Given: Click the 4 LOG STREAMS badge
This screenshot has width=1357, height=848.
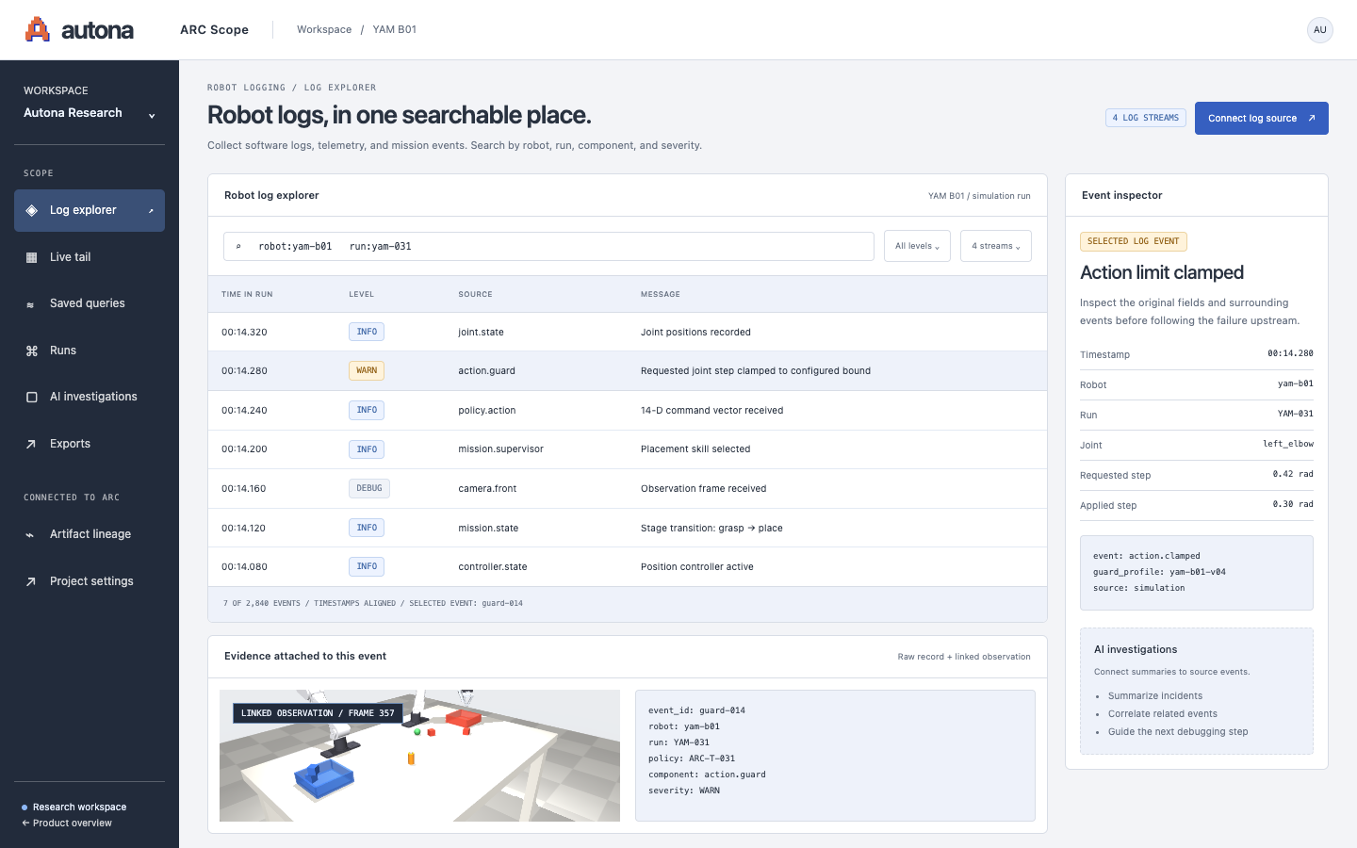Looking at the screenshot, I should tap(1146, 118).
